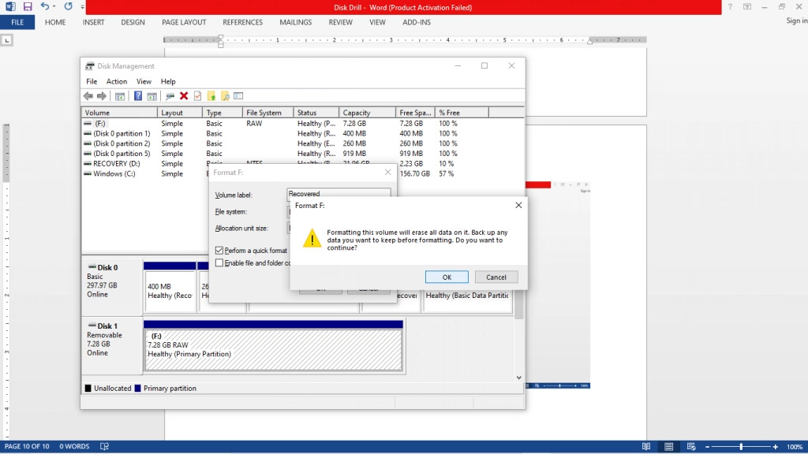
Task: Switch to the INSERT ribbon tab
Action: tap(93, 22)
